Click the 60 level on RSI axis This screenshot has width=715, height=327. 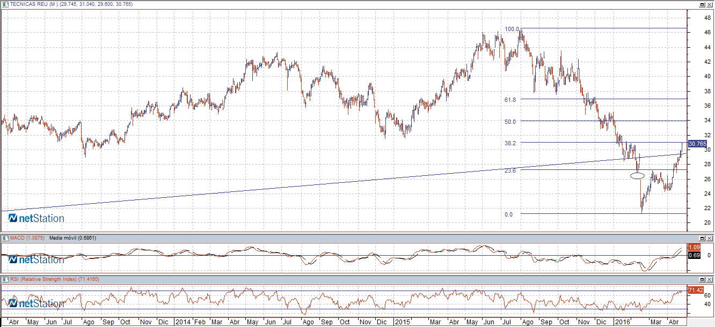707,295
